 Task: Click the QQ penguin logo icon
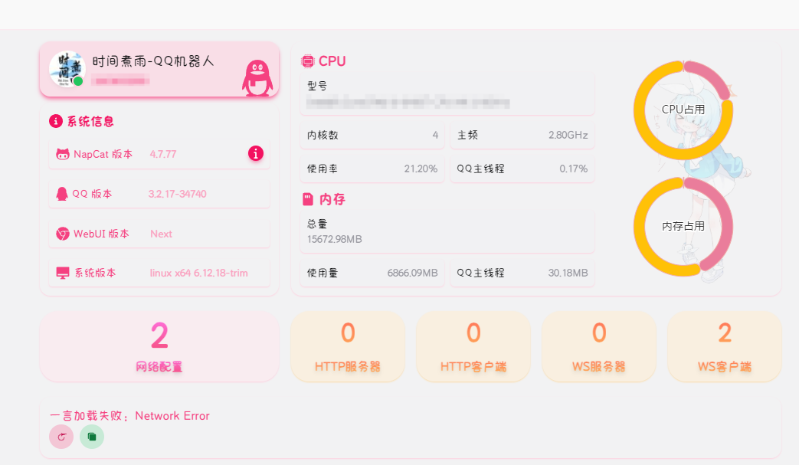coord(257,78)
